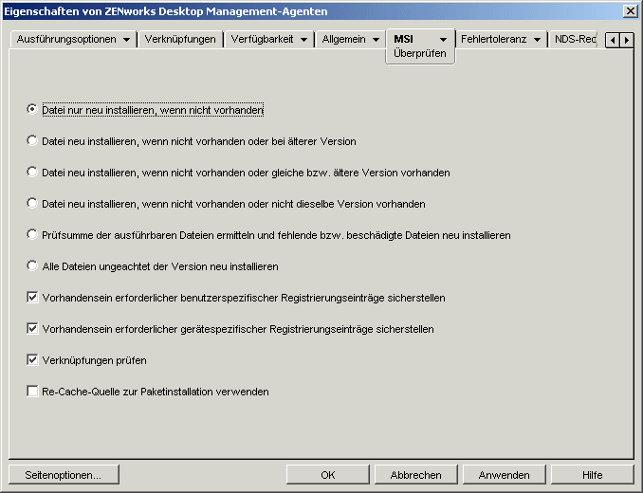This screenshot has width=643, height=493.
Task: Select 'nicht vorhanden oder bei älterer Version' option
Action: (32, 140)
